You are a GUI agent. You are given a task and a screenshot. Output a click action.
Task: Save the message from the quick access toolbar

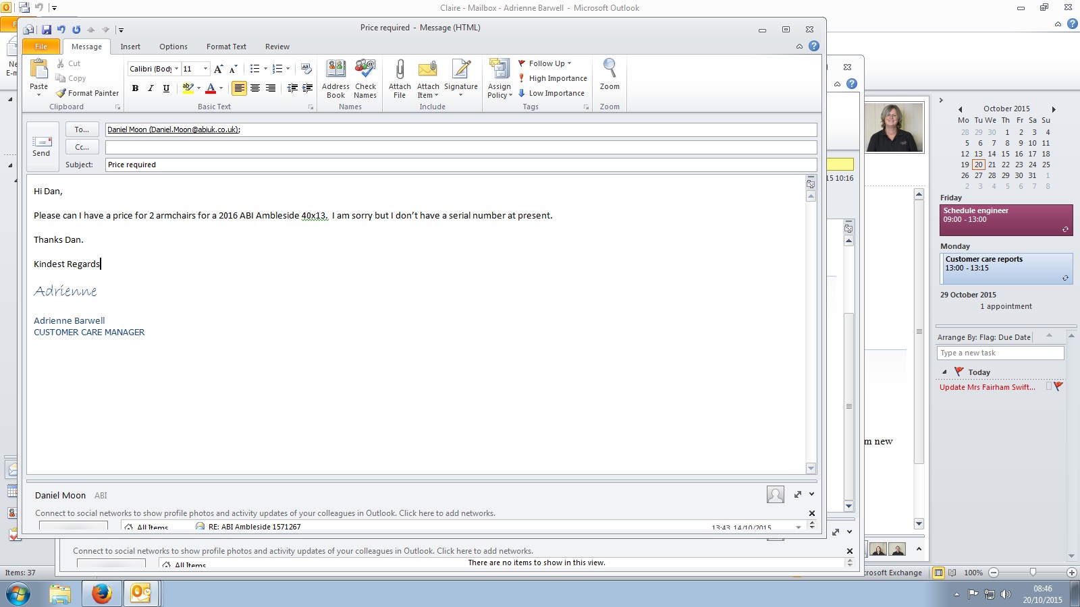point(47,30)
